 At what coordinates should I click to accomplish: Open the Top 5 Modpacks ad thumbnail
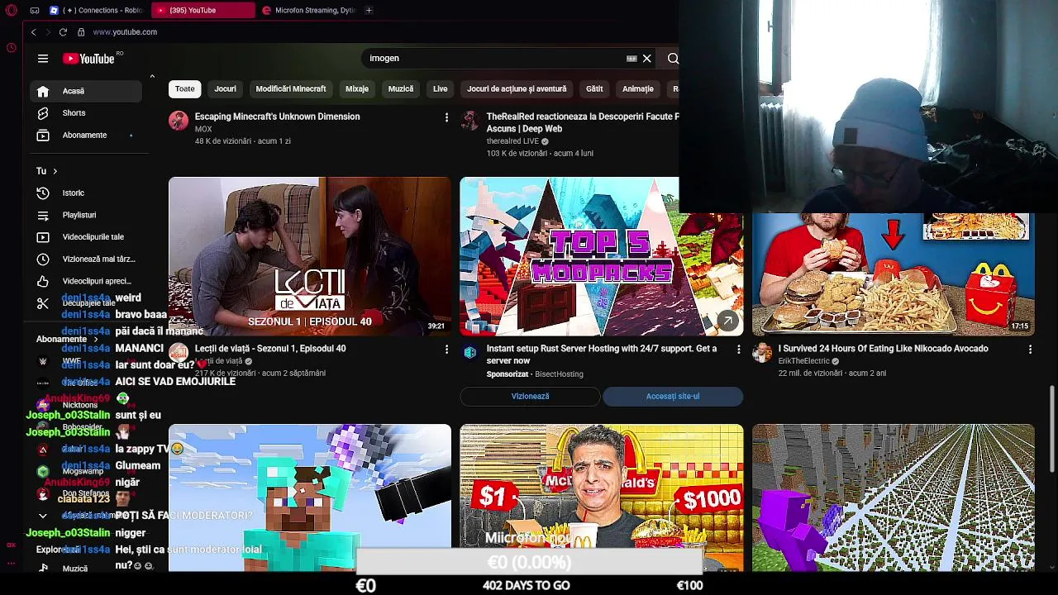(x=602, y=256)
